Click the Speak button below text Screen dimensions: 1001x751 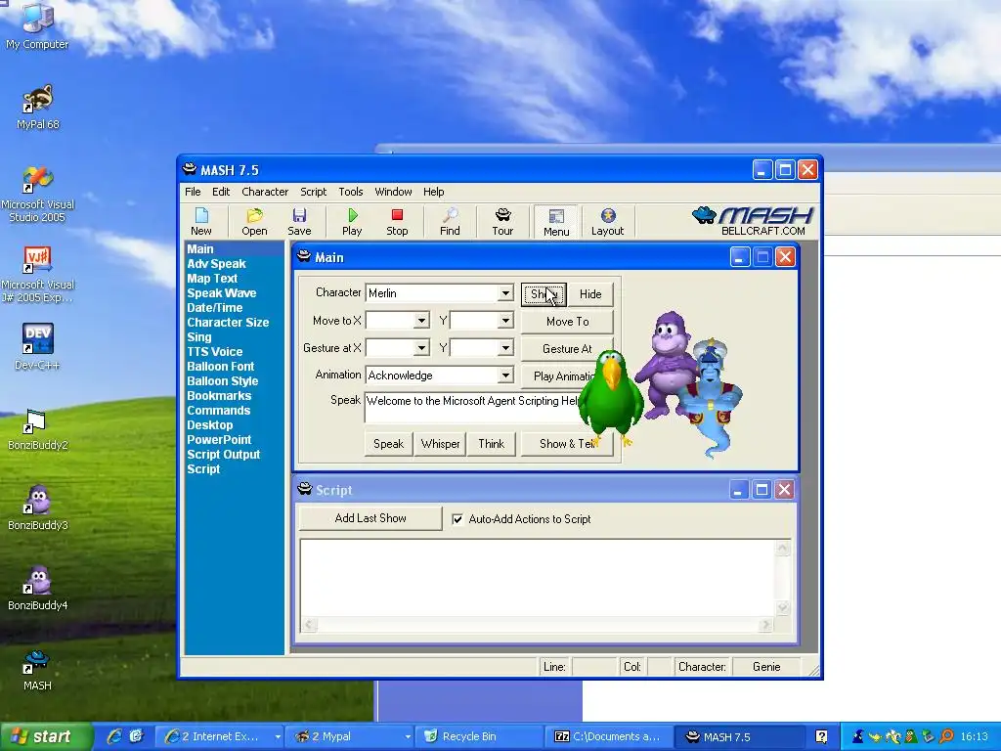coord(389,444)
